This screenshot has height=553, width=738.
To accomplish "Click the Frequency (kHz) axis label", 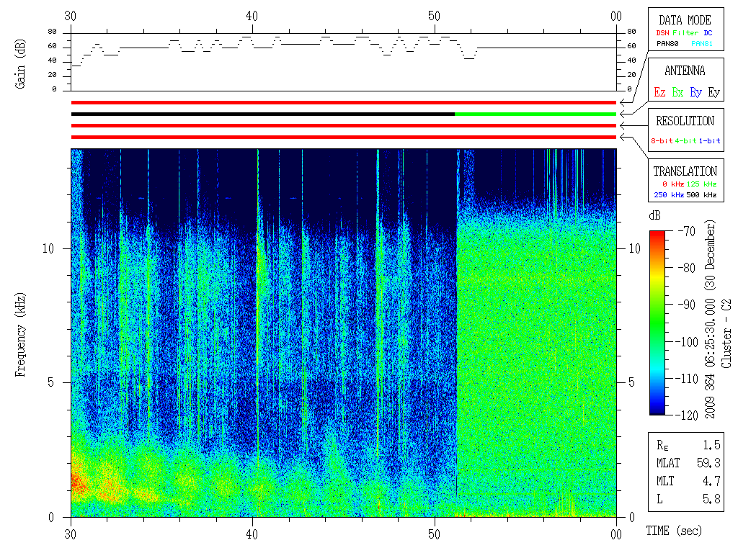I will click(x=19, y=335).
